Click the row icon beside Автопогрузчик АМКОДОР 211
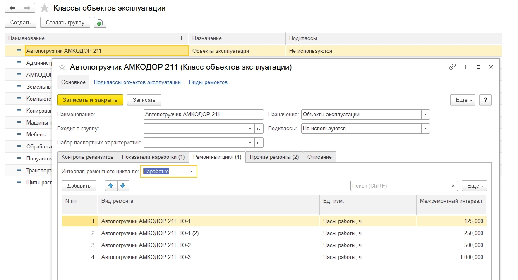Image resolution: width=518 pixels, height=280 pixels. tap(19, 51)
